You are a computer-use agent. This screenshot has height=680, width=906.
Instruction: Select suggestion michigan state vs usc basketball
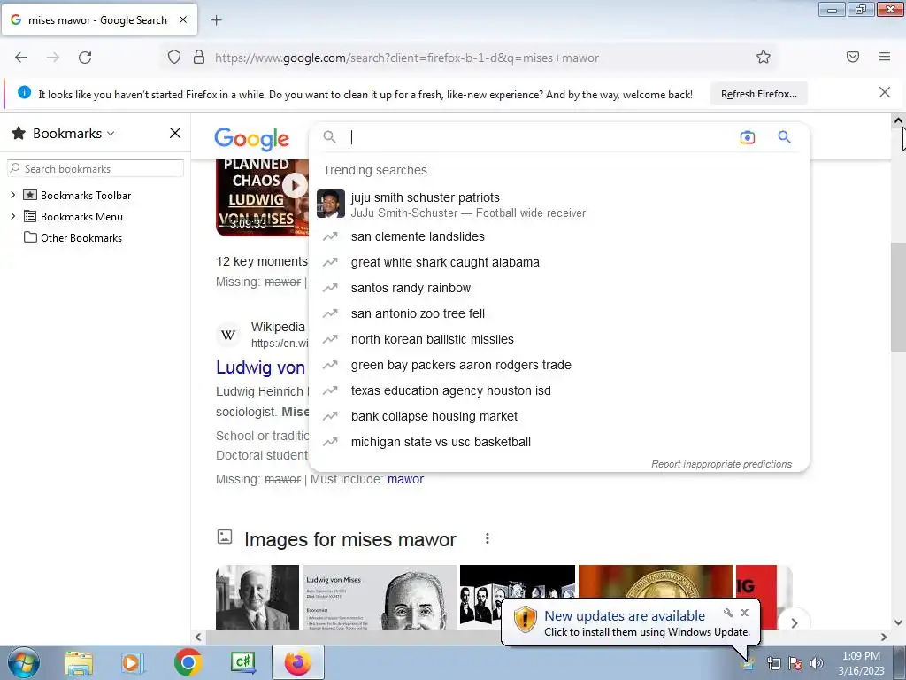(x=560, y=442)
